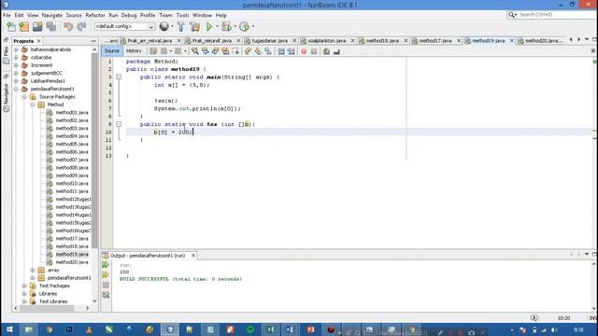598x336 pixels.
Task: Open the Run Project dropdown arrow
Action: pos(217,26)
